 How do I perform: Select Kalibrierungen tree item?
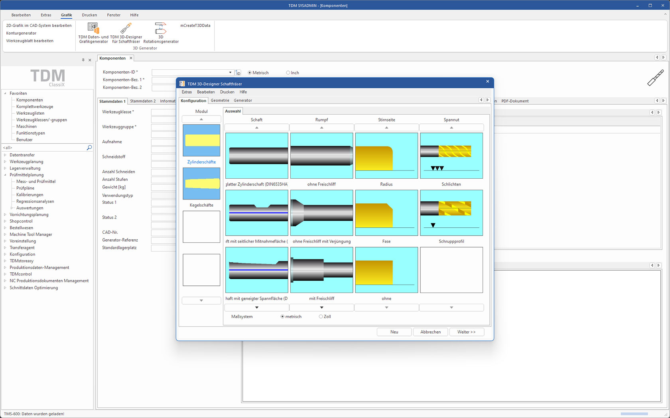point(30,195)
